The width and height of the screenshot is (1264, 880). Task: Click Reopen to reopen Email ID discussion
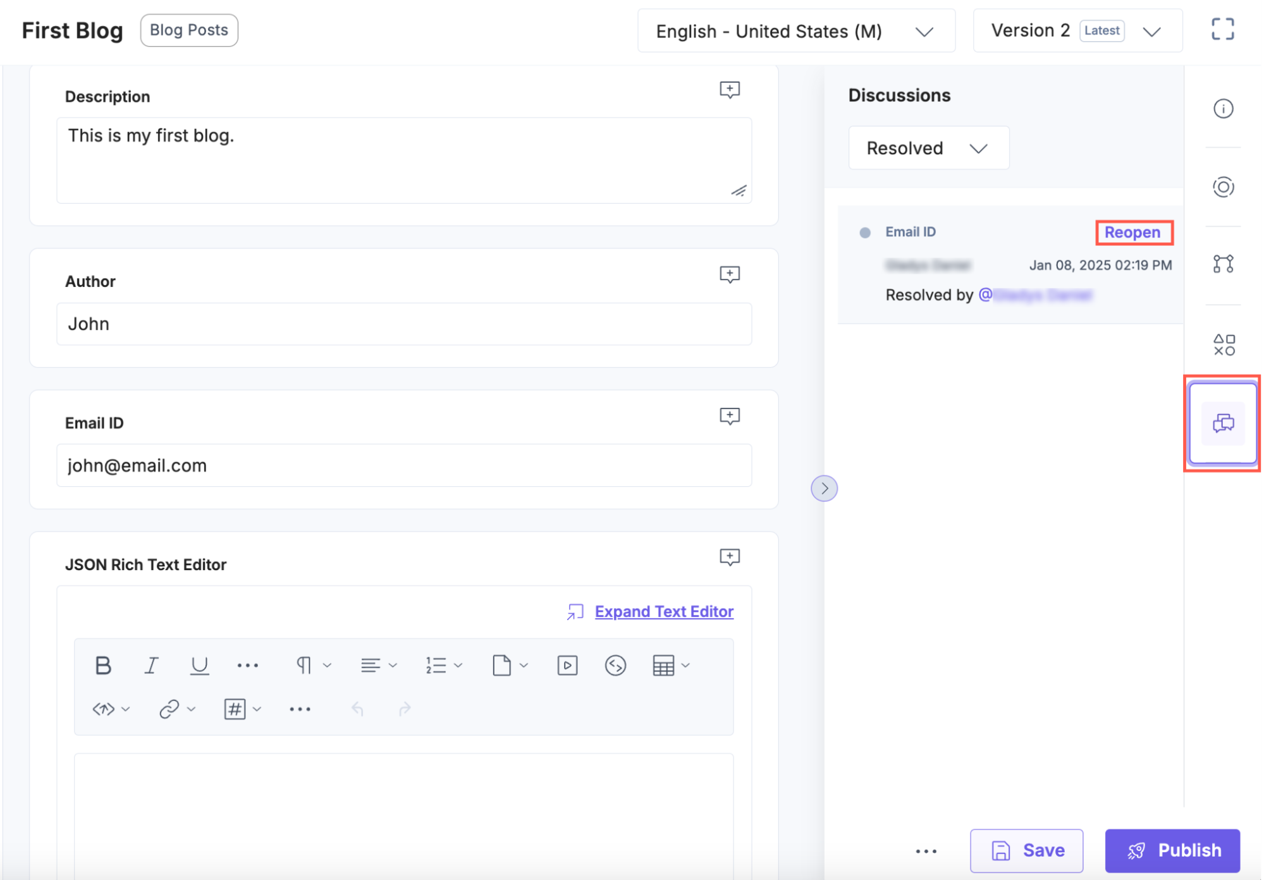[1133, 231]
